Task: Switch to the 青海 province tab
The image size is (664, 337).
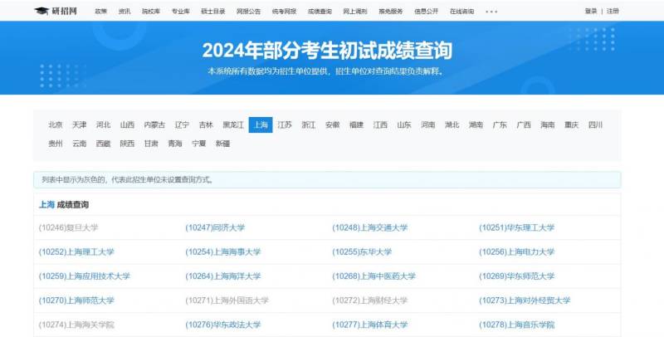Action: (x=175, y=144)
